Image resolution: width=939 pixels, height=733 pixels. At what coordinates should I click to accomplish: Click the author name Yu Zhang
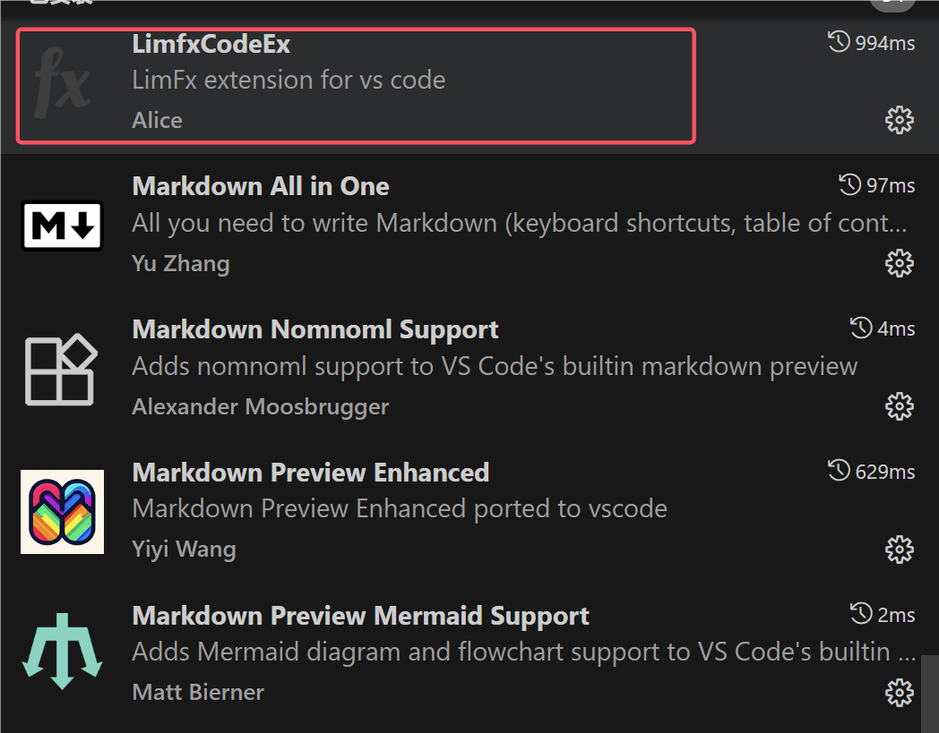pos(180,263)
